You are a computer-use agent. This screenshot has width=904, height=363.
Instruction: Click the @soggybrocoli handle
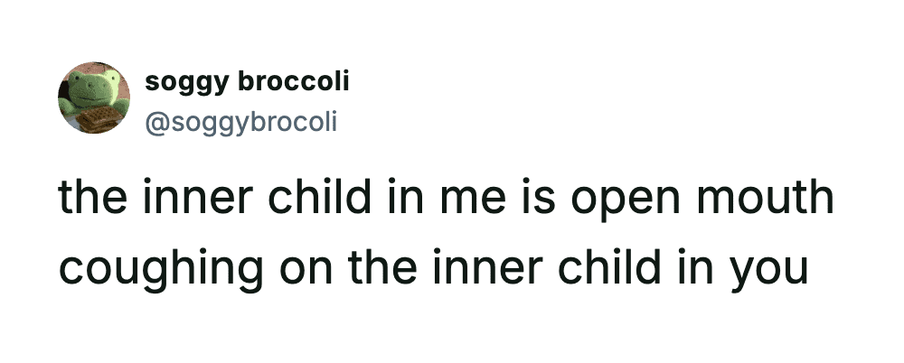[x=240, y=119]
